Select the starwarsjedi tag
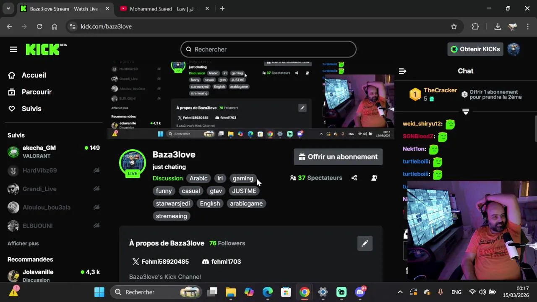Image resolution: width=537 pixels, height=302 pixels. pyautogui.click(x=173, y=203)
